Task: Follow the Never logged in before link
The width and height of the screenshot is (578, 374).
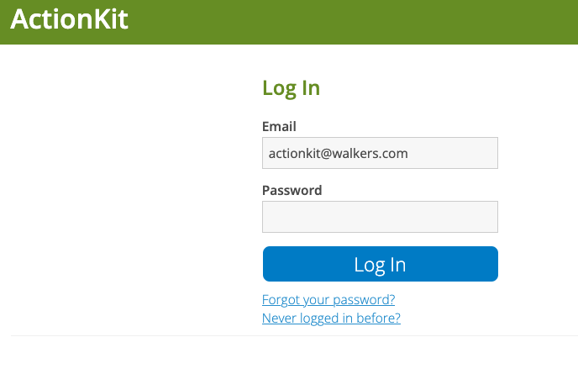Action: 331,318
